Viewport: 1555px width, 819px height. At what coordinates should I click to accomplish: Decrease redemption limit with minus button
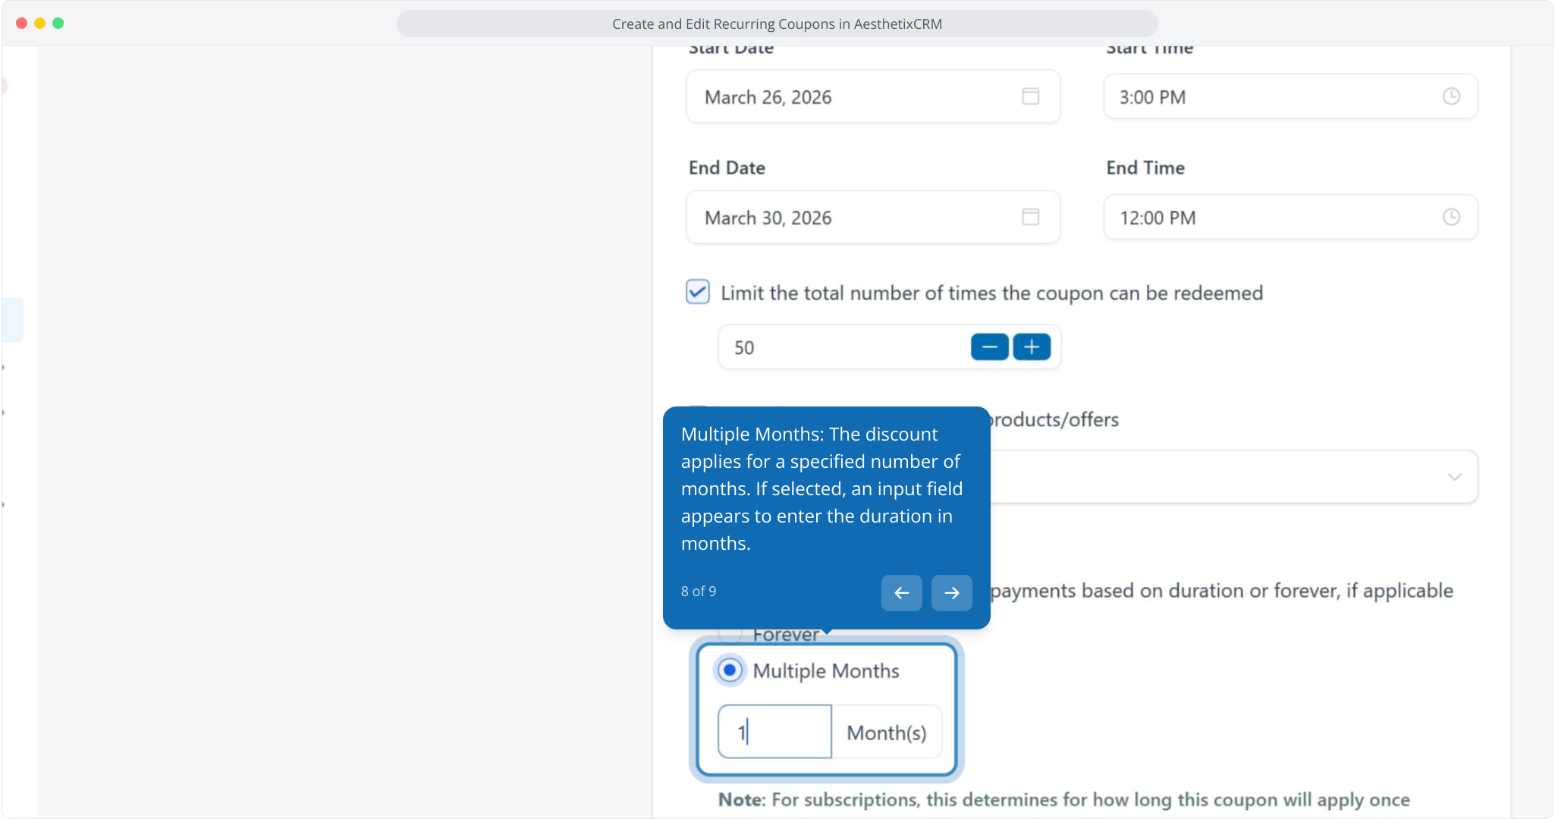click(989, 347)
